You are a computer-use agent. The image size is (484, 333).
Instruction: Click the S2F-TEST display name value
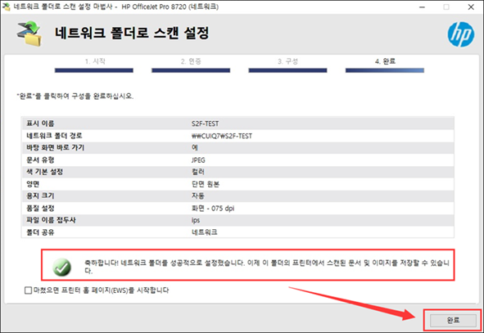[x=205, y=124]
